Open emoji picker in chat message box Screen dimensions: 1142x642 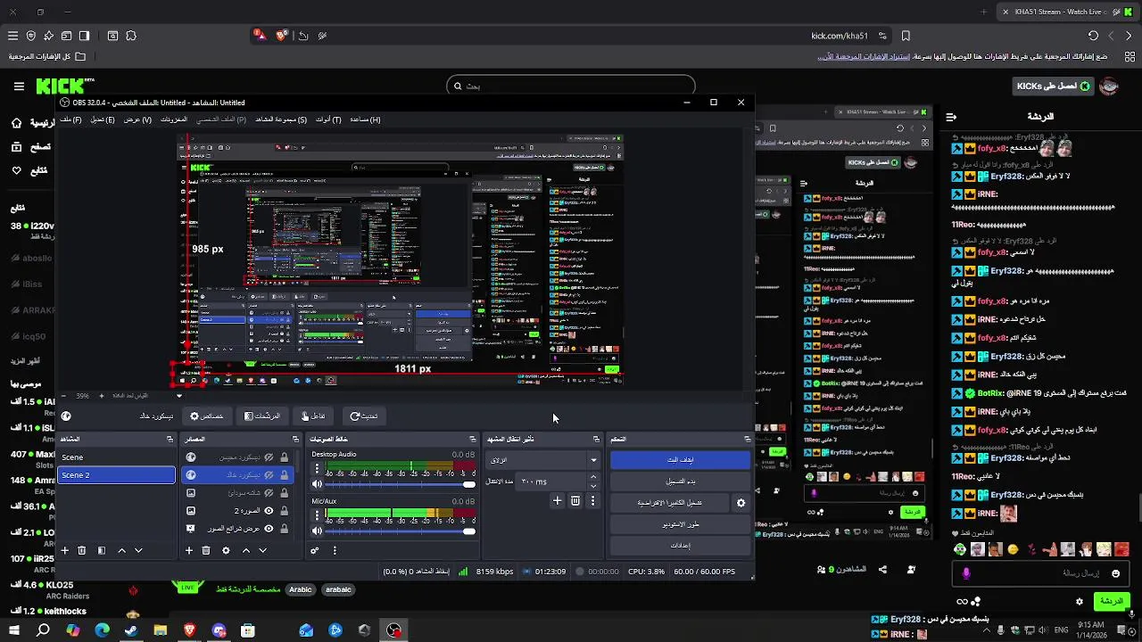tap(1115, 573)
